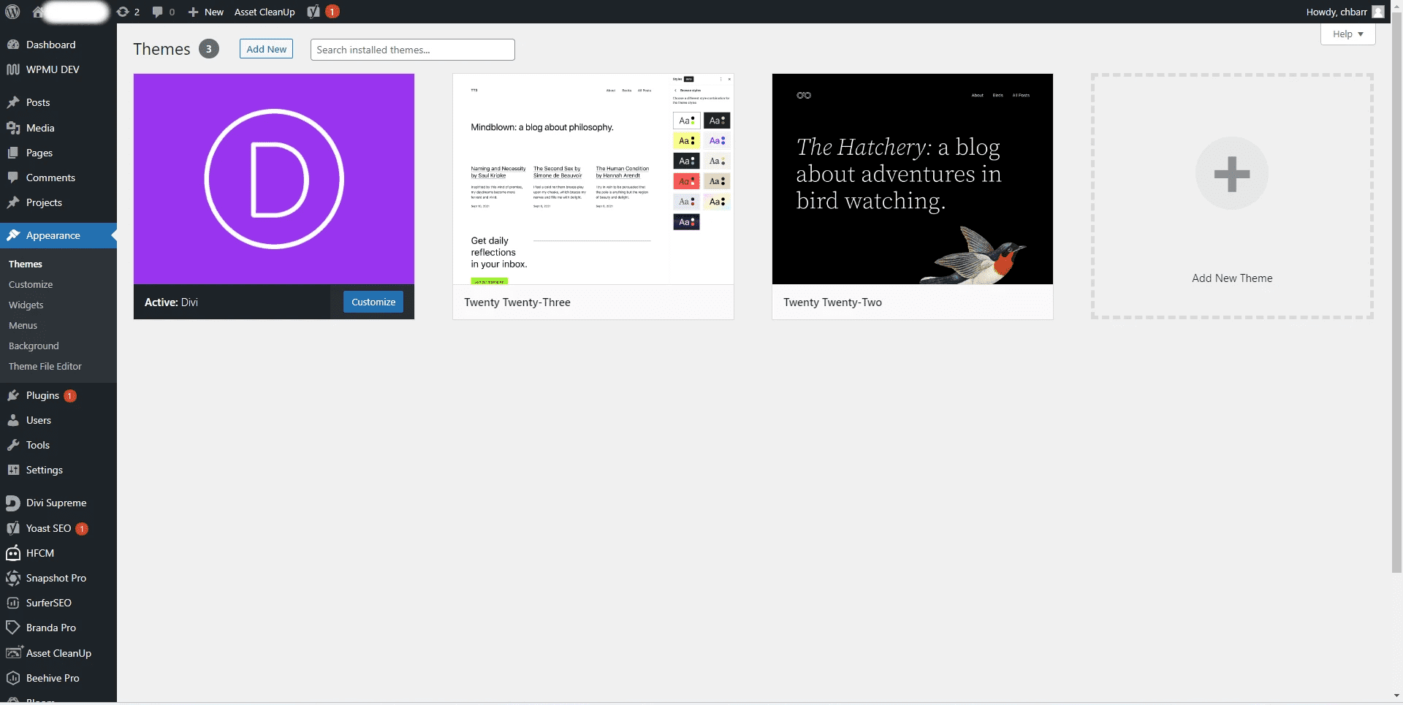Click Add New Theme label
The width and height of the screenshot is (1403, 705).
pyautogui.click(x=1232, y=278)
